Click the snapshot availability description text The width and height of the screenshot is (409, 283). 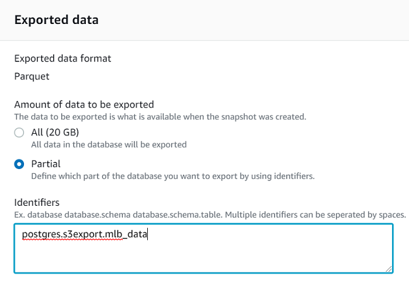[160, 116]
